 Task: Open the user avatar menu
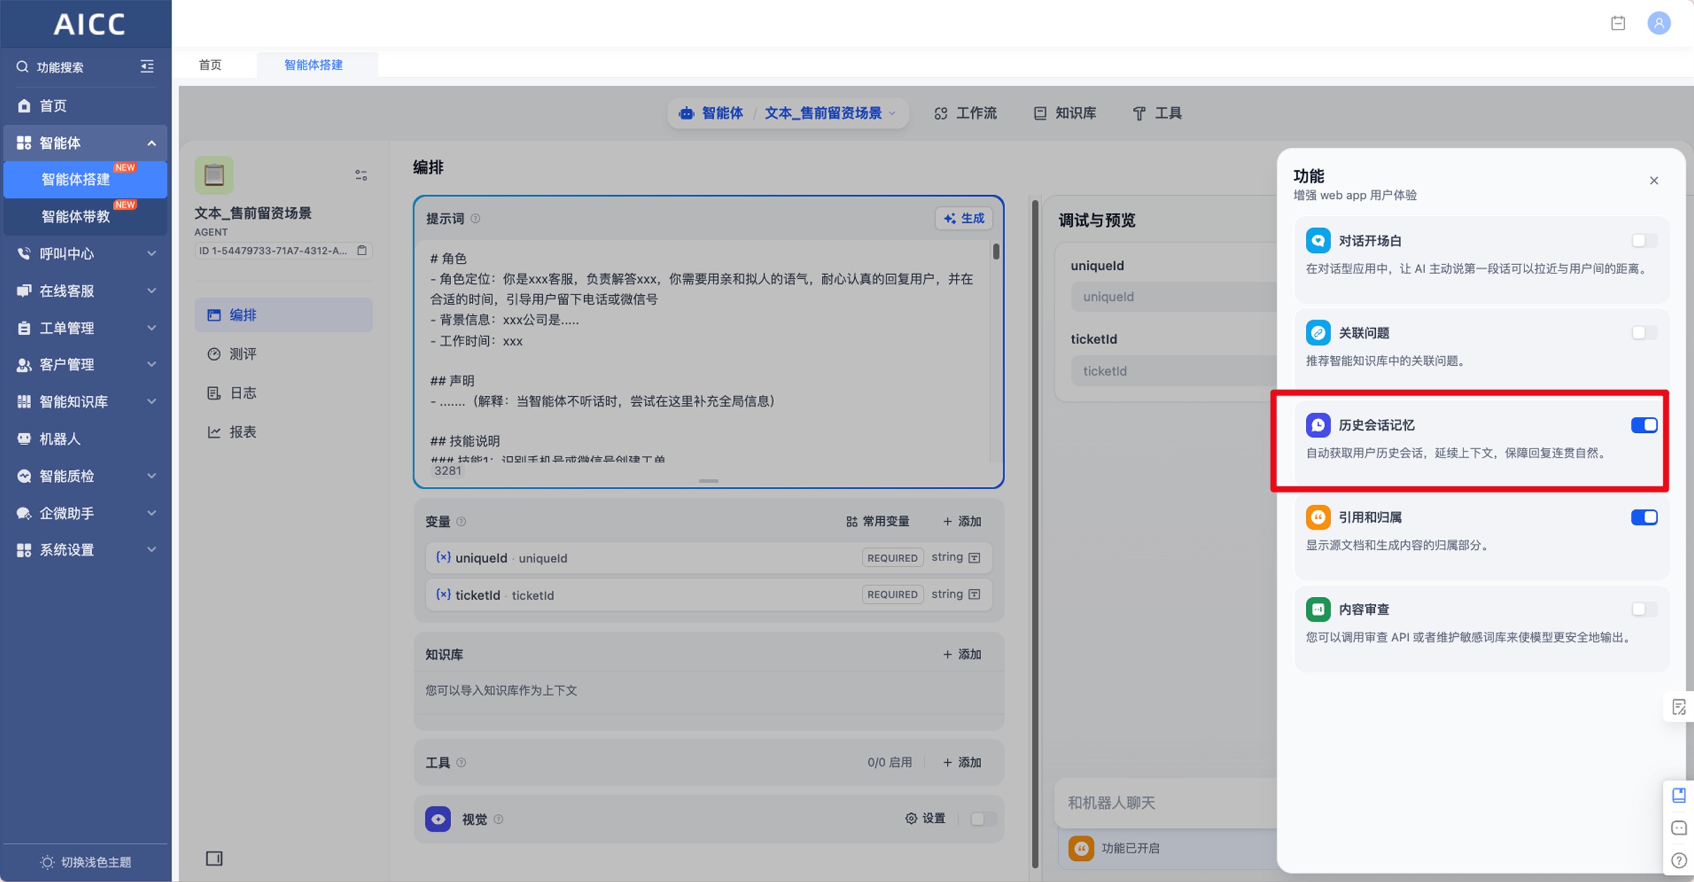pyautogui.click(x=1658, y=24)
